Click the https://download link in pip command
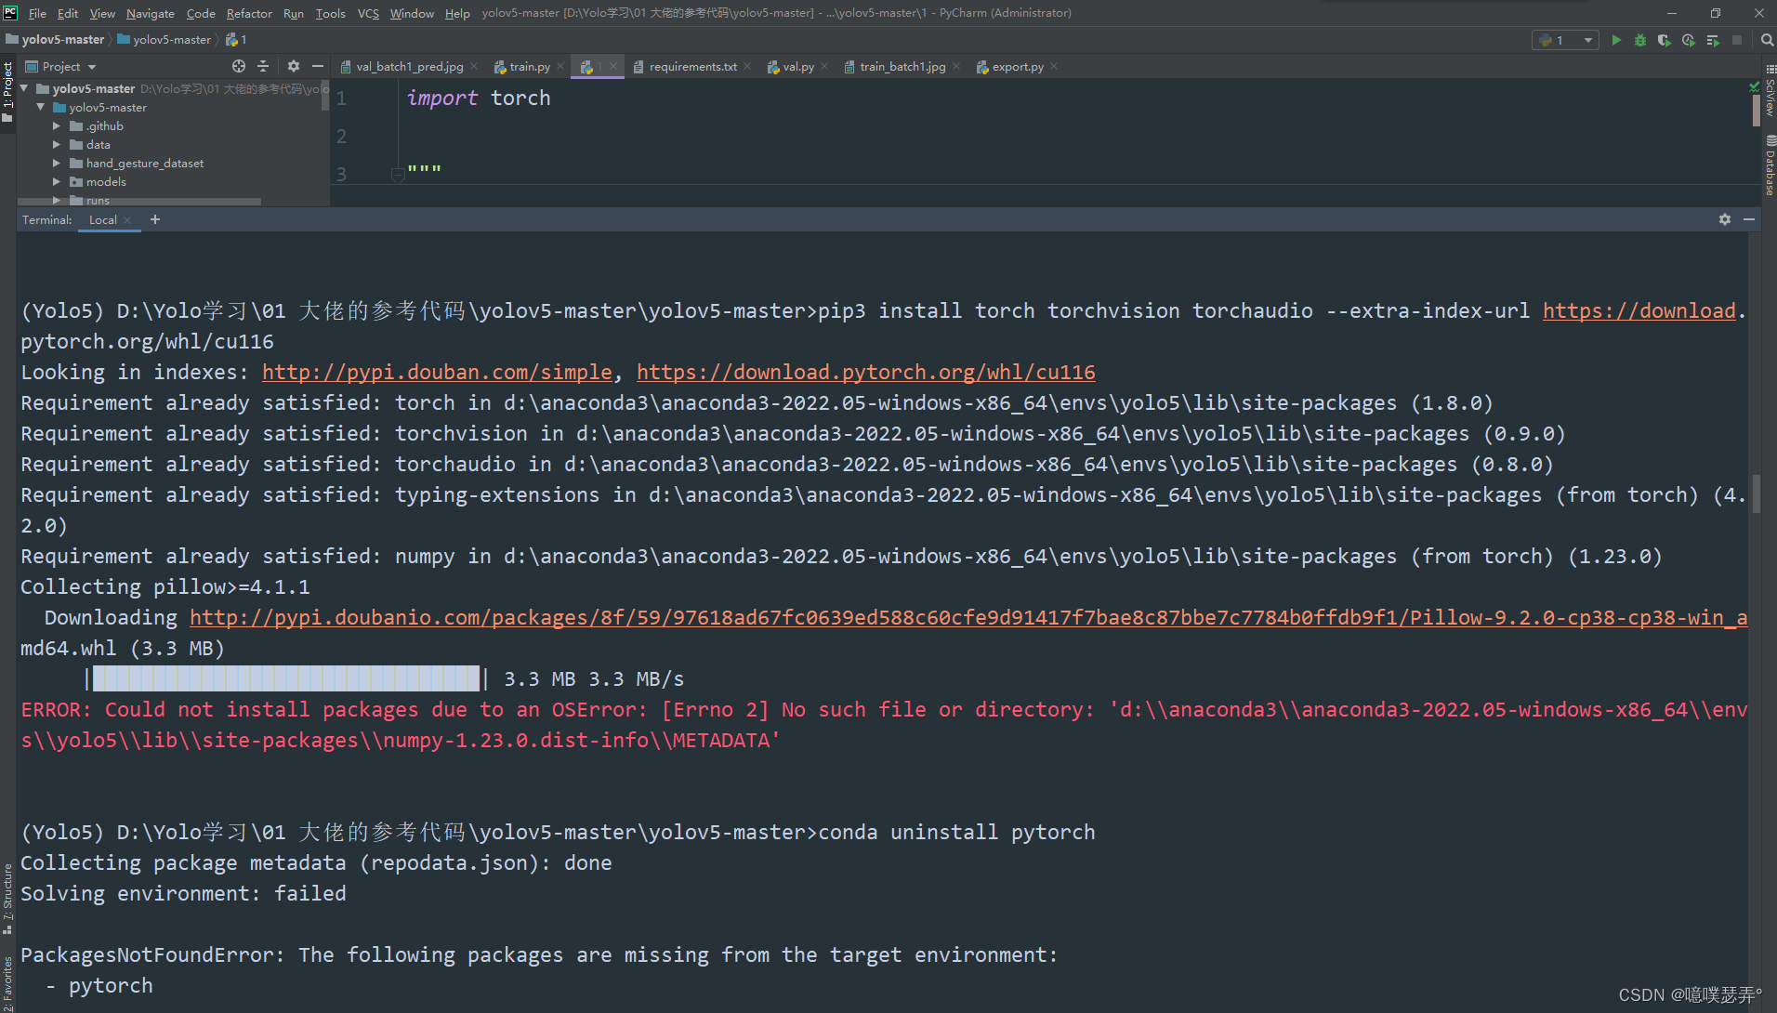 click(x=1639, y=310)
